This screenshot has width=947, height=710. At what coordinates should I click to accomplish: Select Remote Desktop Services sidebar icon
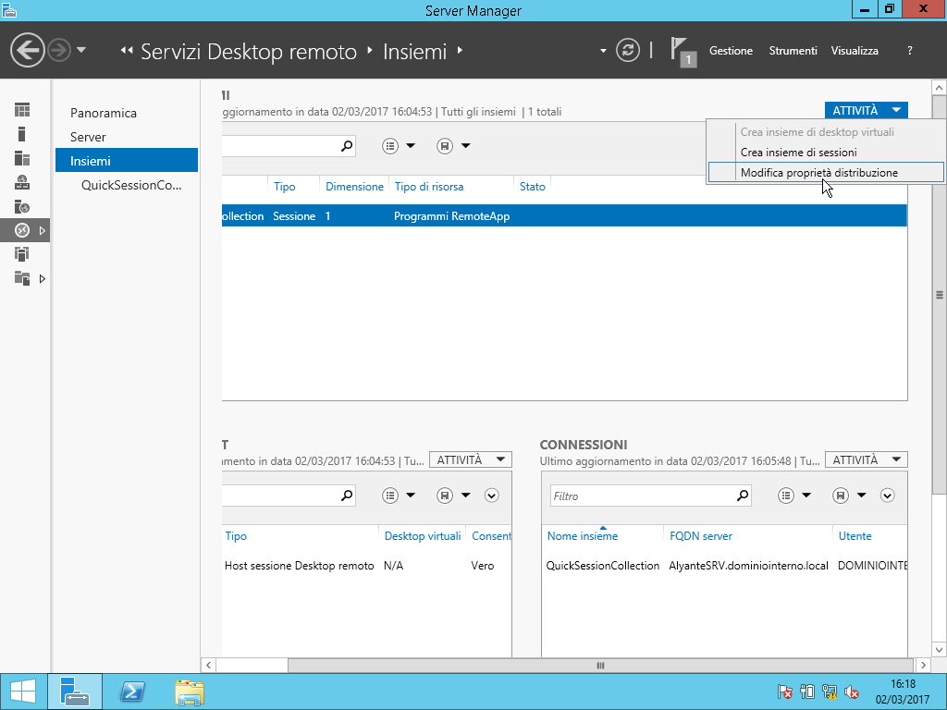pos(22,230)
